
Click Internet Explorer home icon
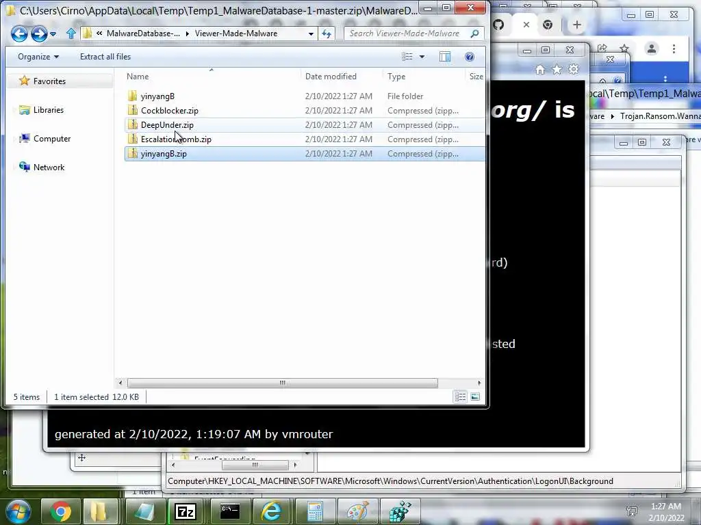(x=540, y=70)
